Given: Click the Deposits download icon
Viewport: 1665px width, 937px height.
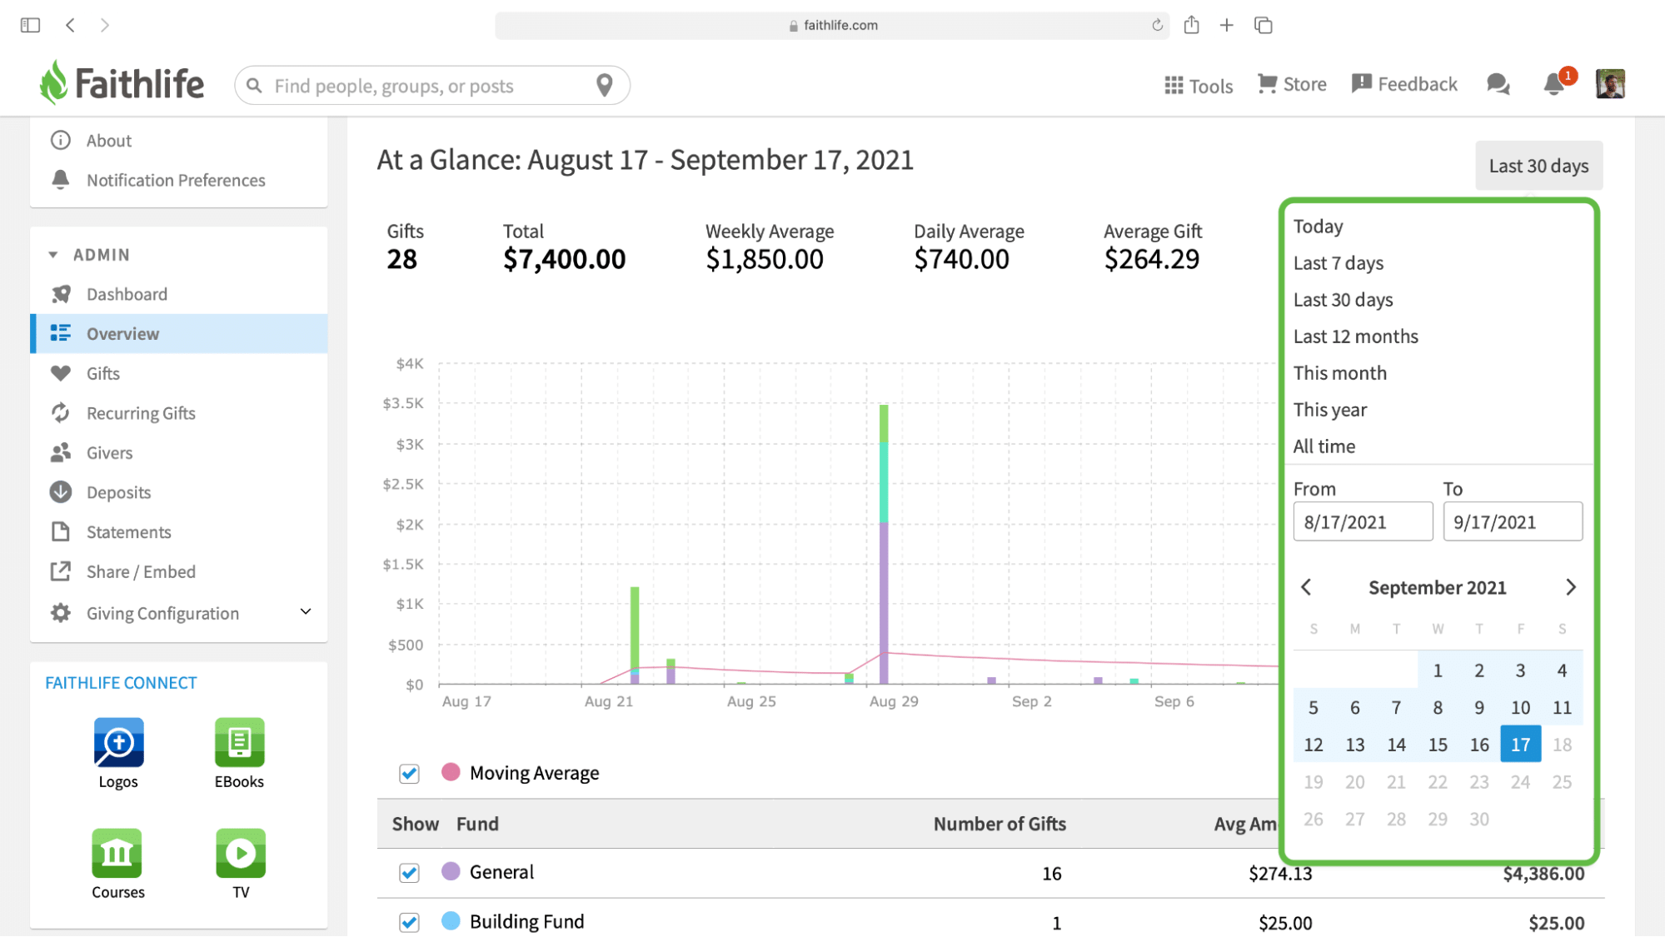Looking at the screenshot, I should pos(60,492).
